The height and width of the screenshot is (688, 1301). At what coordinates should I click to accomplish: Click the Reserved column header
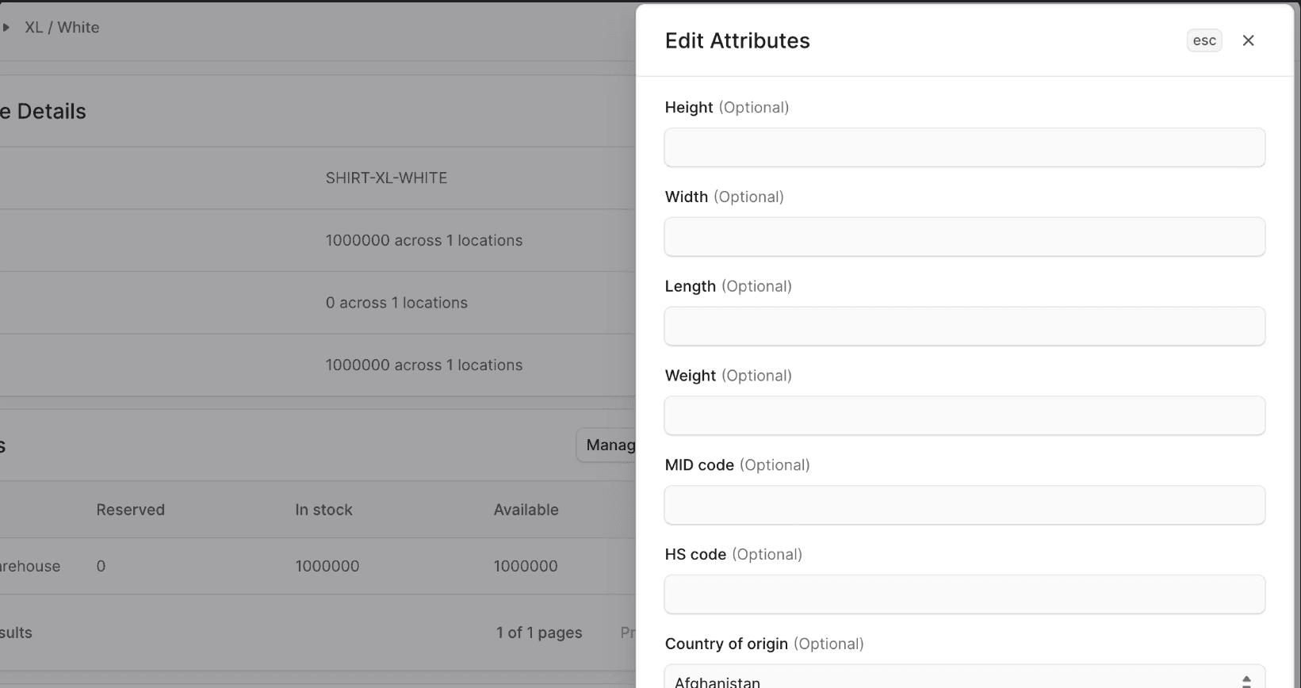pyautogui.click(x=131, y=510)
